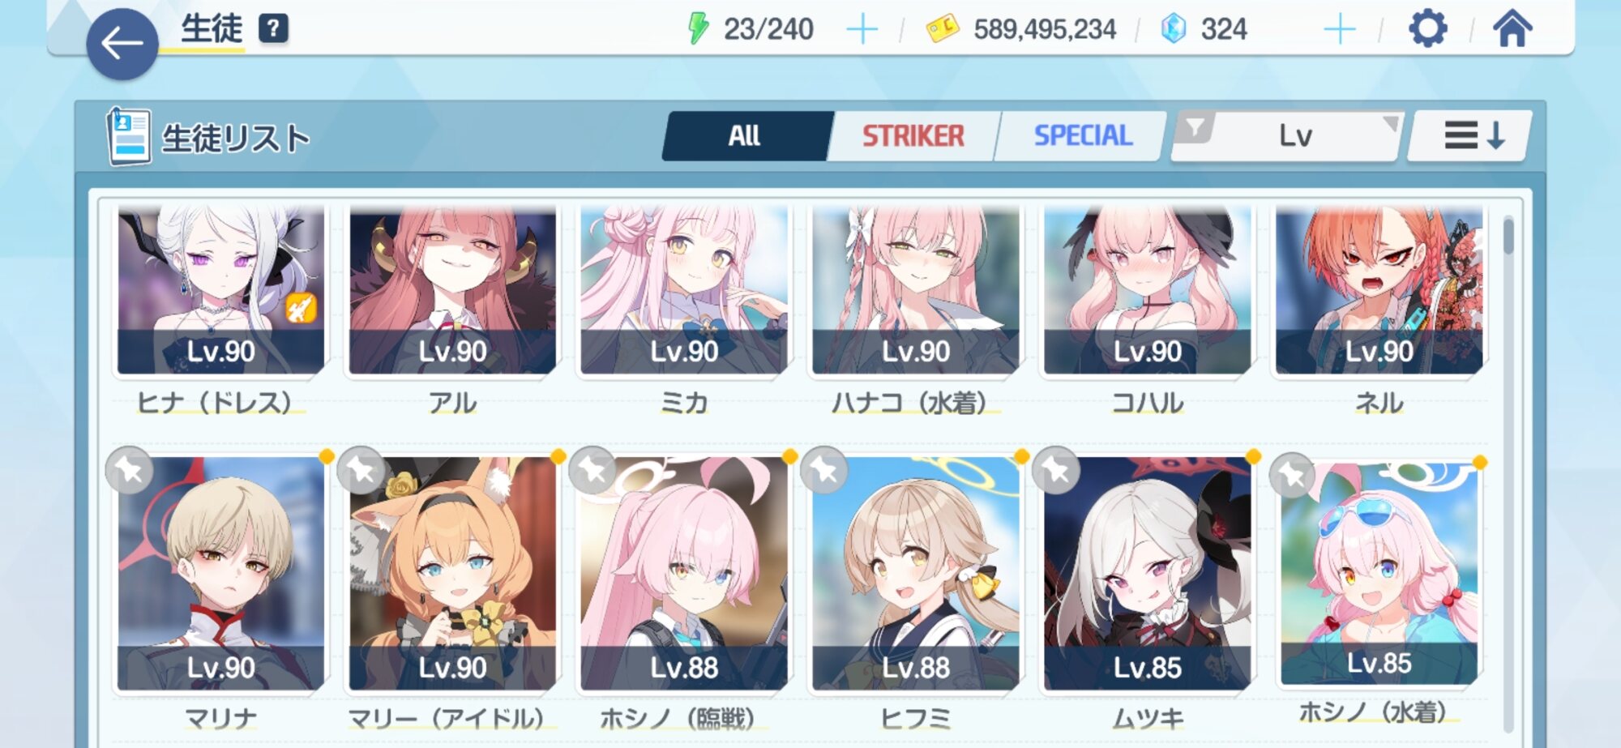Open student ヒナ（ドレス） card
This screenshot has width=1621, height=748.
220,308
